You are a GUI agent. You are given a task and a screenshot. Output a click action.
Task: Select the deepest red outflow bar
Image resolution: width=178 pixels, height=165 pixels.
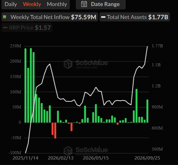(x=55, y=131)
